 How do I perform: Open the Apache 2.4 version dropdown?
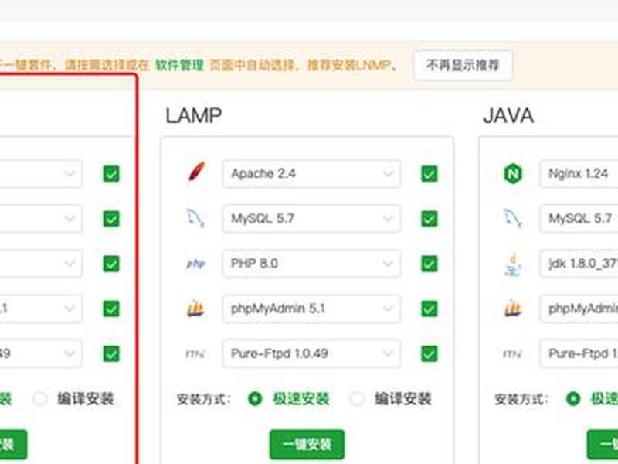pyautogui.click(x=311, y=173)
